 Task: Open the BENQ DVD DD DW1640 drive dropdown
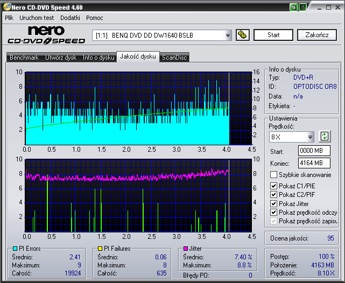click(228, 35)
